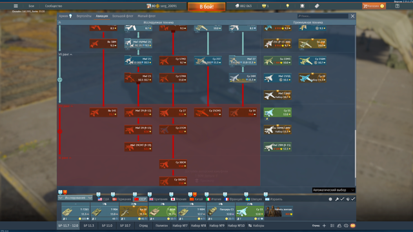Expand the Исследования nation selector

(75, 198)
